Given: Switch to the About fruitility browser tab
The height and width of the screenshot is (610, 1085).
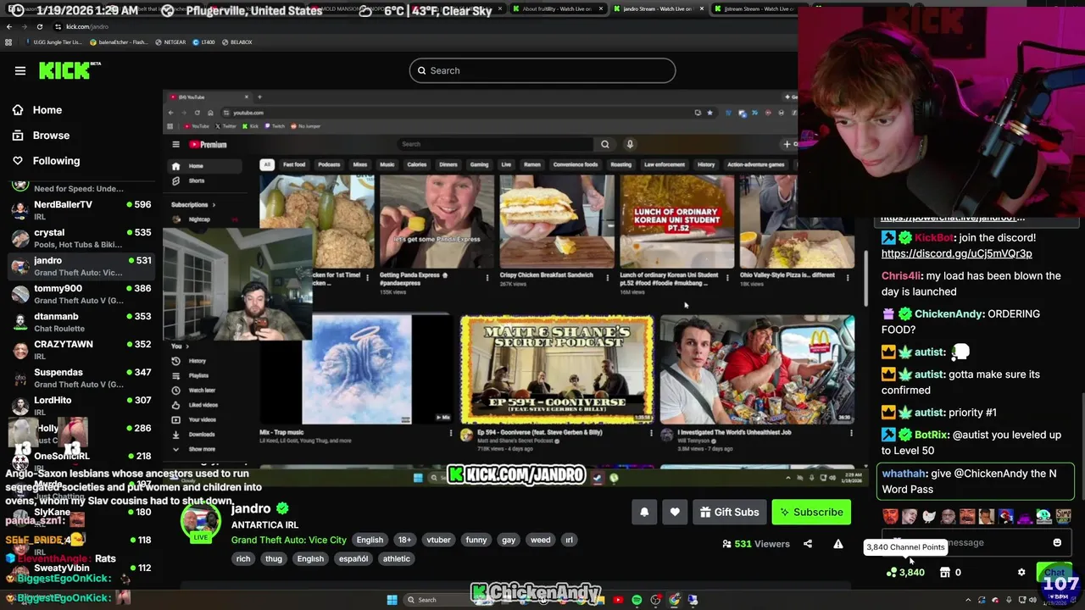Looking at the screenshot, I should click(557, 8).
